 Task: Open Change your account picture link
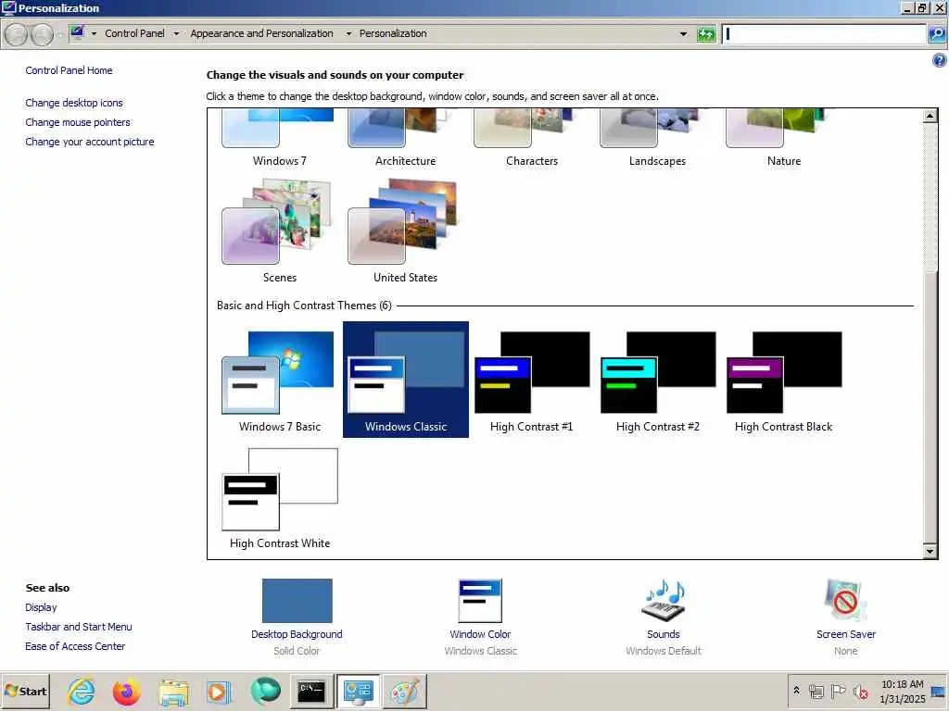pyautogui.click(x=90, y=142)
